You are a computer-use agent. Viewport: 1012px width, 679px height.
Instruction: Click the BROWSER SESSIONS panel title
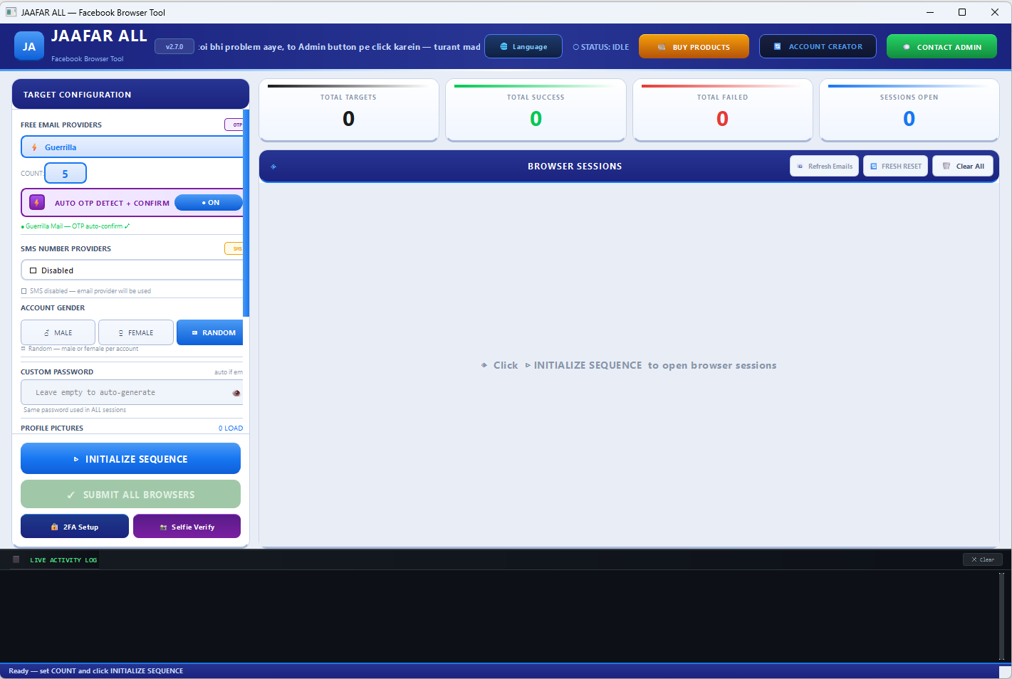pyautogui.click(x=575, y=167)
